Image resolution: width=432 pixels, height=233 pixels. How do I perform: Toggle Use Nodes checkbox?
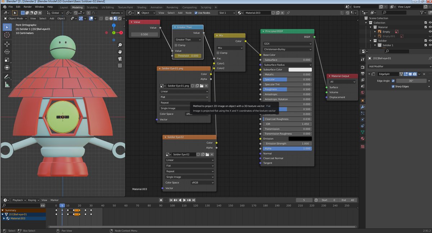click(196, 13)
